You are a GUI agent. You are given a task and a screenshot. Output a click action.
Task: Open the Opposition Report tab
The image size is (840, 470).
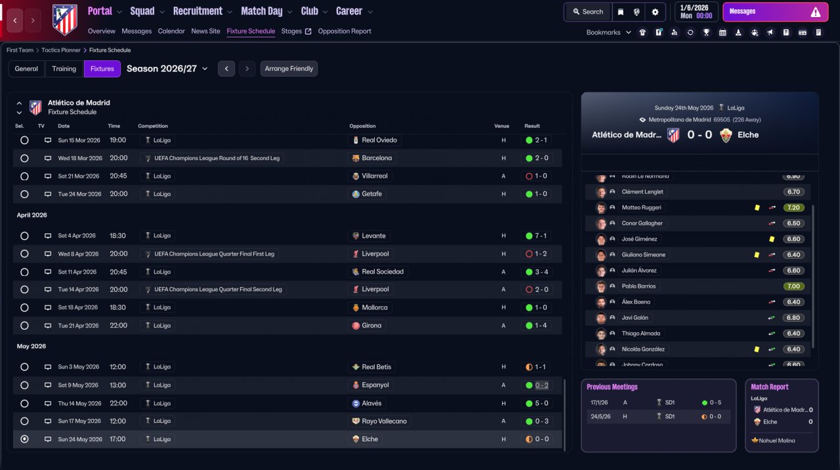point(345,31)
